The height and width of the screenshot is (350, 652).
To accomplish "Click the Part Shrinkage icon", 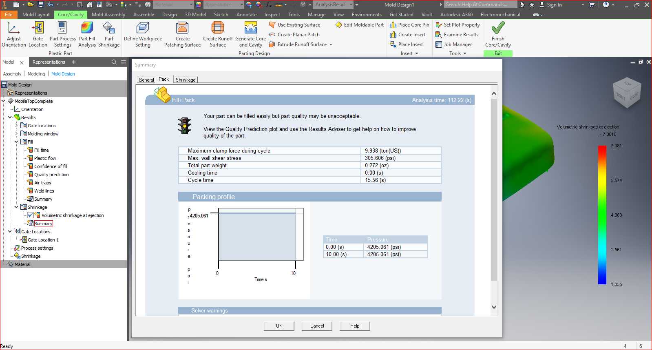I will (x=109, y=28).
